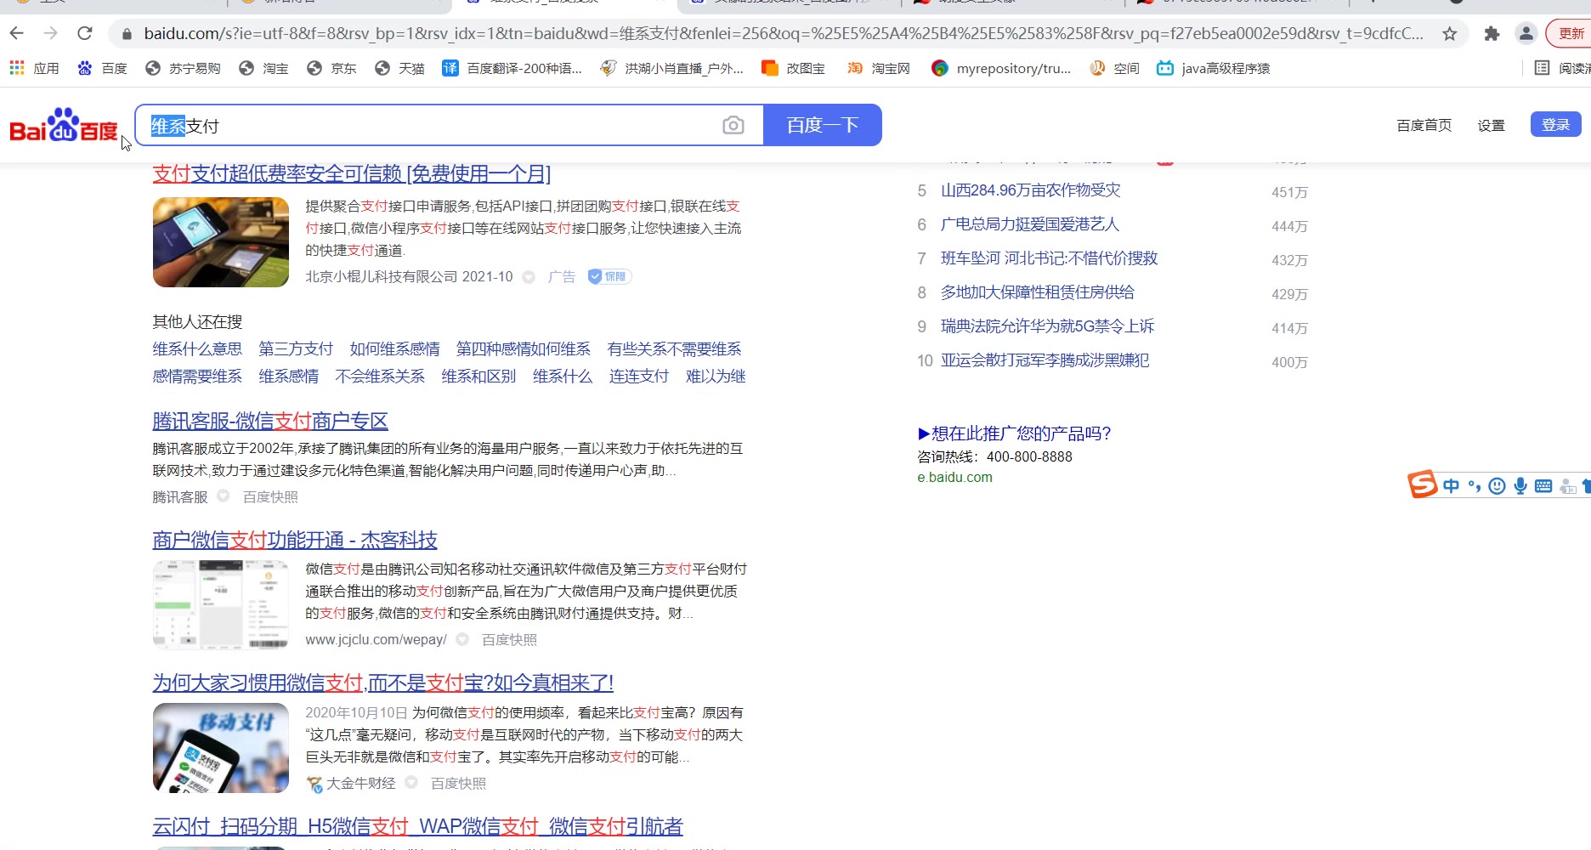The width and height of the screenshot is (1591, 850).
Task: Open the 京东 bookmark
Action: pyautogui.click(x=331, y=68)
